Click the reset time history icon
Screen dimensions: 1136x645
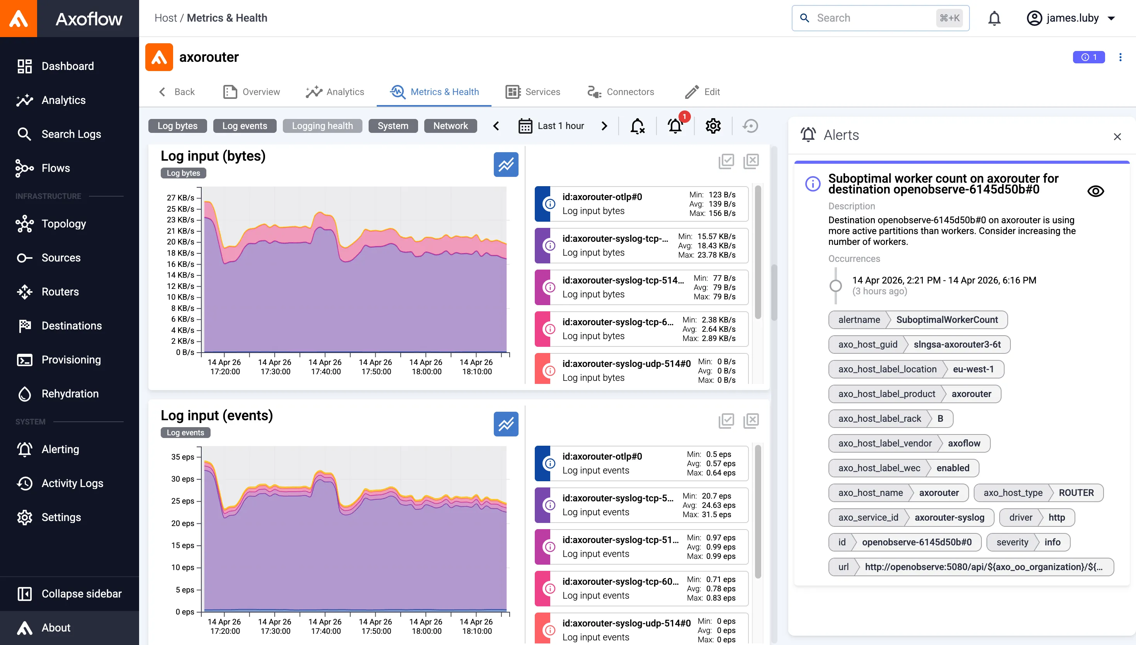(x=750, y=126)
